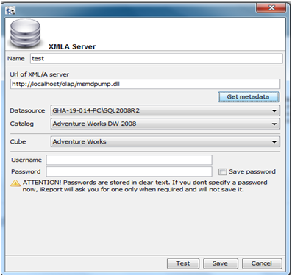Click the ATTENTION passwords warning message
Screen dimensions: 292x276
tap(145, 186)
